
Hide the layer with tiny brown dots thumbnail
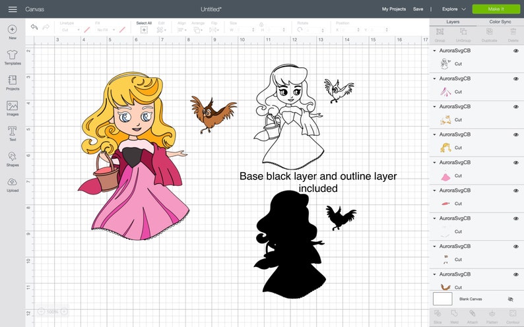(x=516, y=247)
